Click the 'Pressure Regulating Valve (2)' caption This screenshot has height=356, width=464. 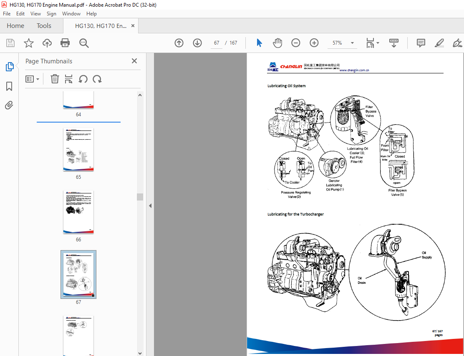click(x=295, y=195)
